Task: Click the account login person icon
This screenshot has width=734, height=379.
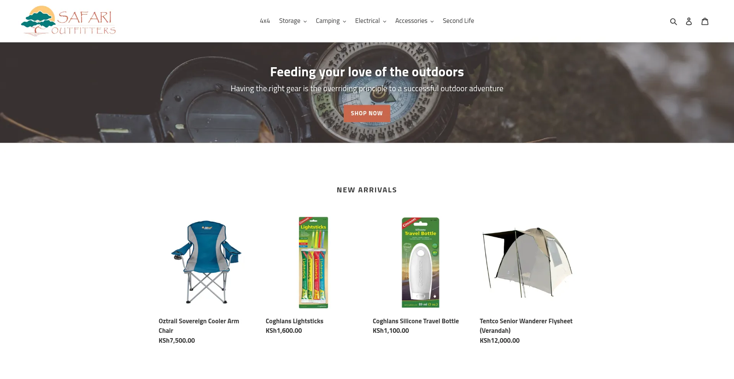Action: (x=689, y=21)
